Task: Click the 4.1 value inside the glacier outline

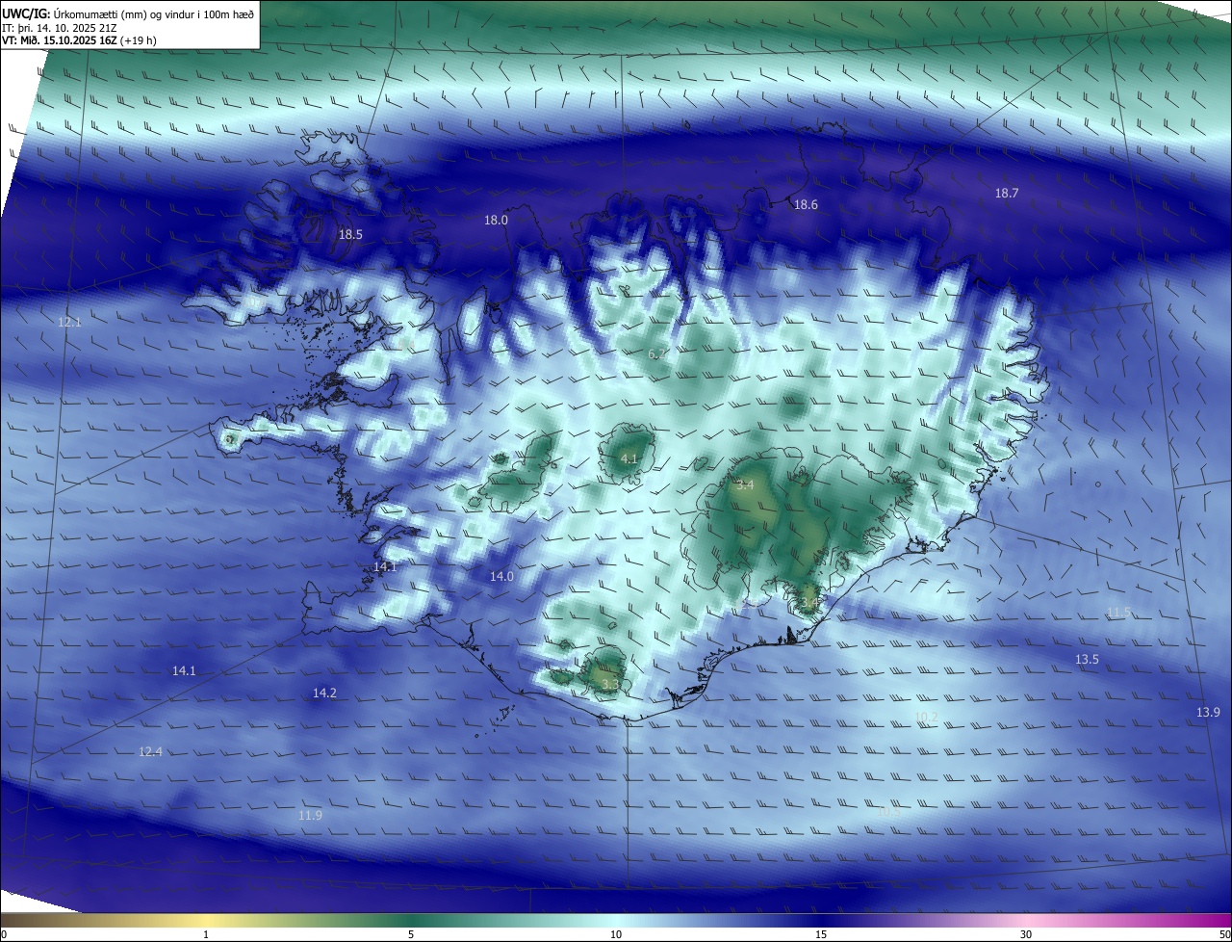Action: point(629,458)
